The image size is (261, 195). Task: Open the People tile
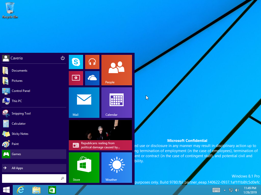(116, 70)
